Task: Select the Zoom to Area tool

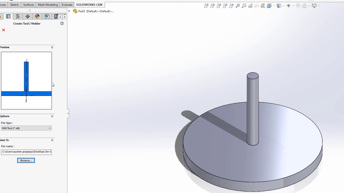Action: coord(244,6)
